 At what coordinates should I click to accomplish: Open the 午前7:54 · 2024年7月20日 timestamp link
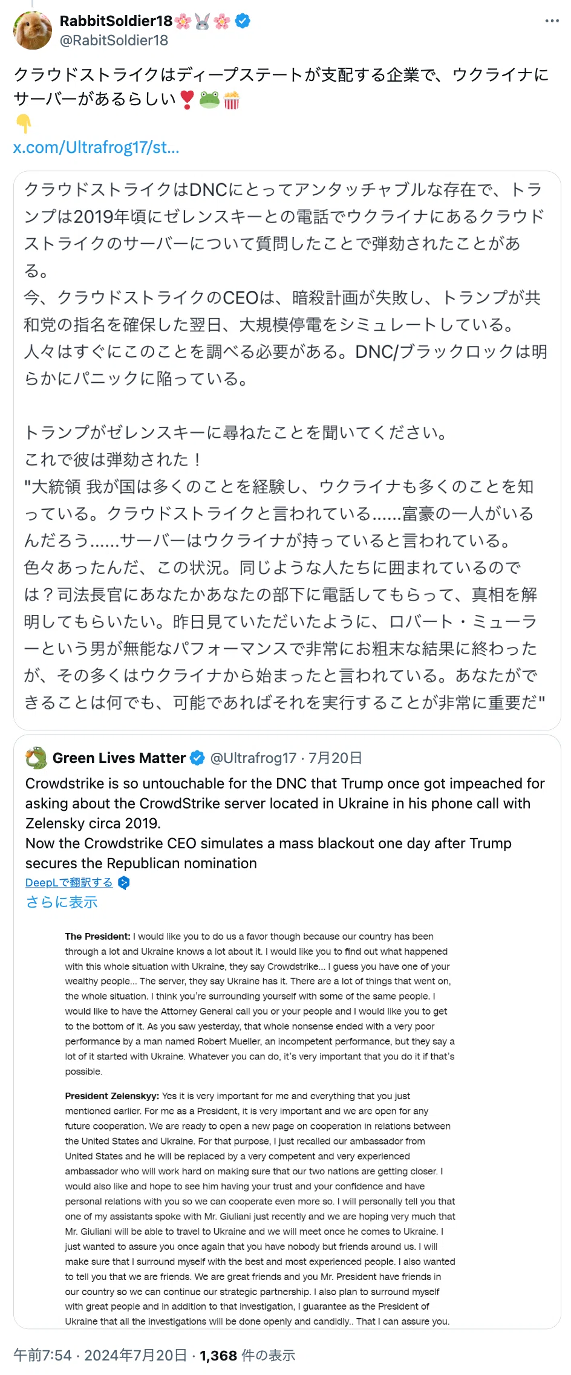(100, 1355)
